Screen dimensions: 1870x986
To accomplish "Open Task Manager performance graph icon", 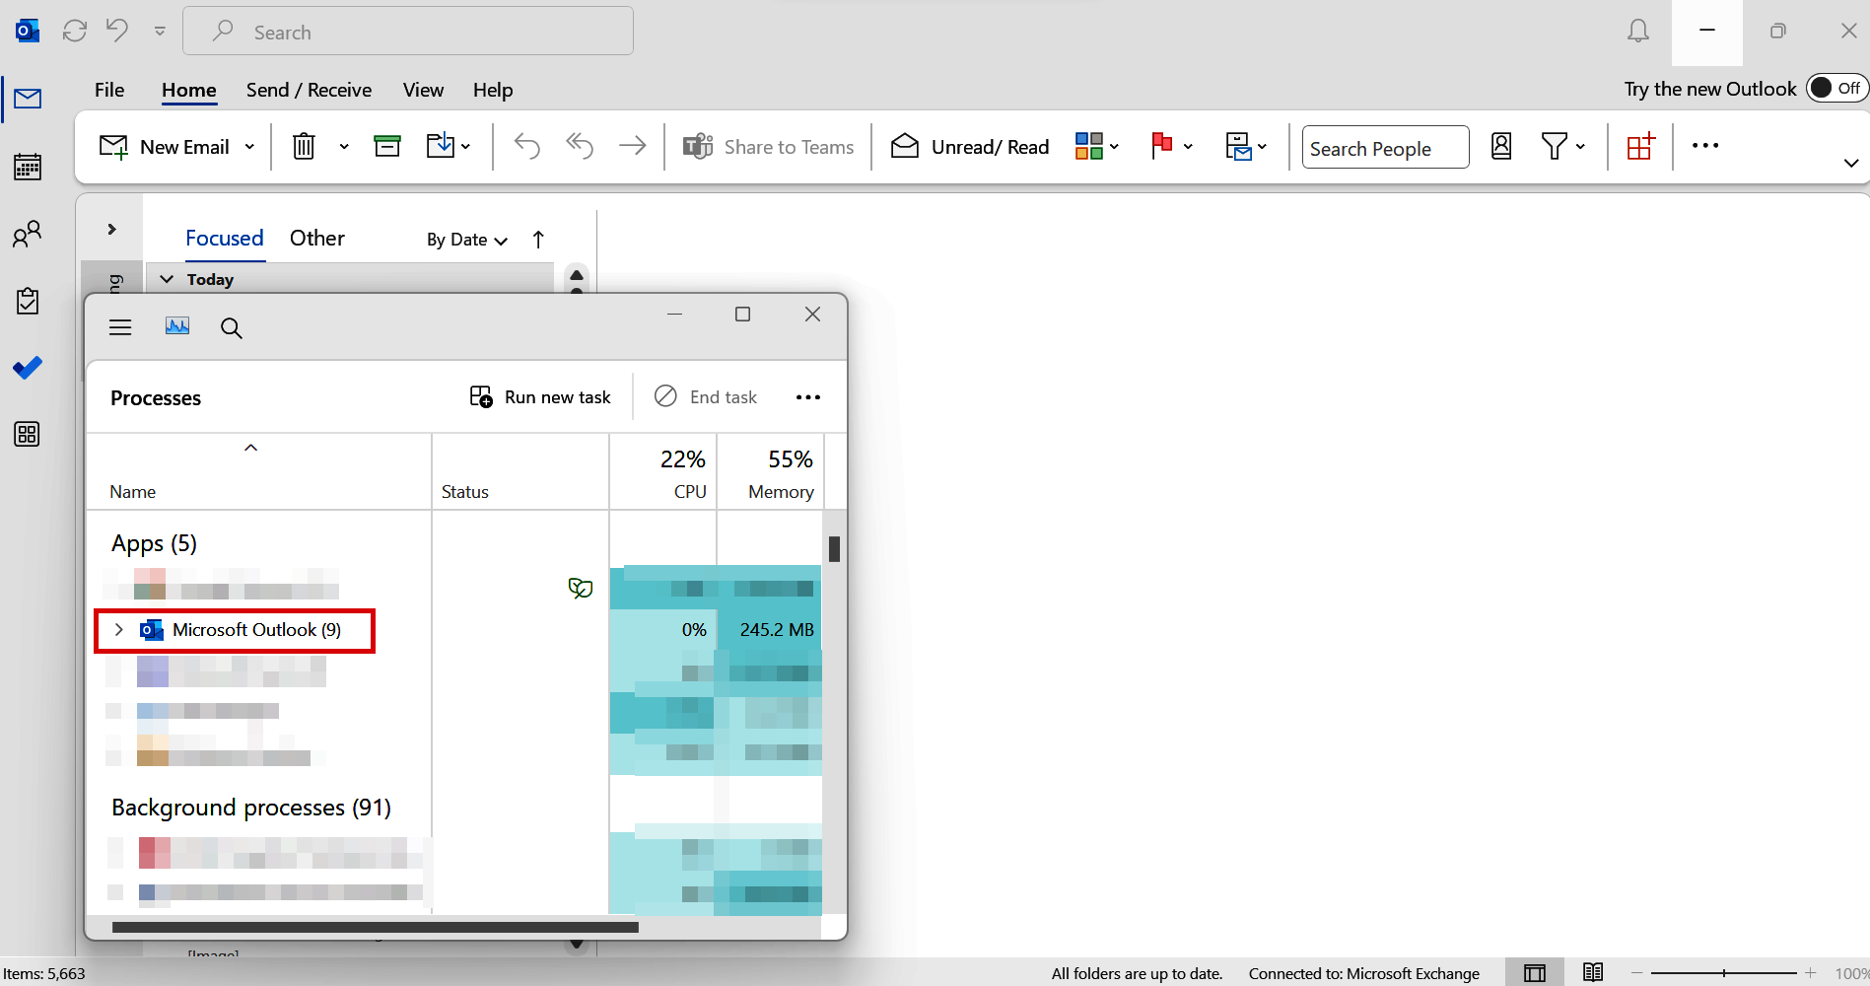I will [x=176, y=326].
